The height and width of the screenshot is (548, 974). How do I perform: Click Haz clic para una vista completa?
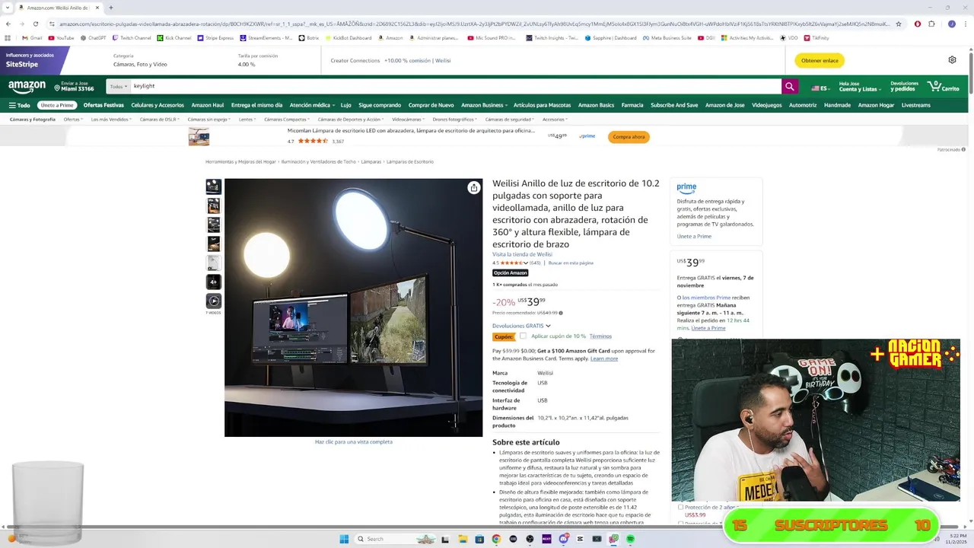tap(354, 441)
